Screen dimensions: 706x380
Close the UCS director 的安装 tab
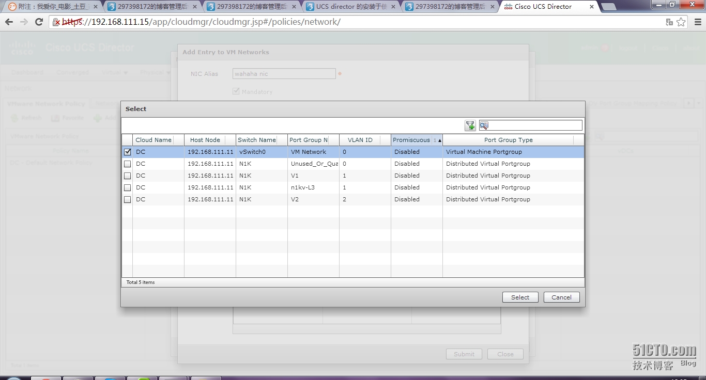pyautogui.click(x=393, y=7)
